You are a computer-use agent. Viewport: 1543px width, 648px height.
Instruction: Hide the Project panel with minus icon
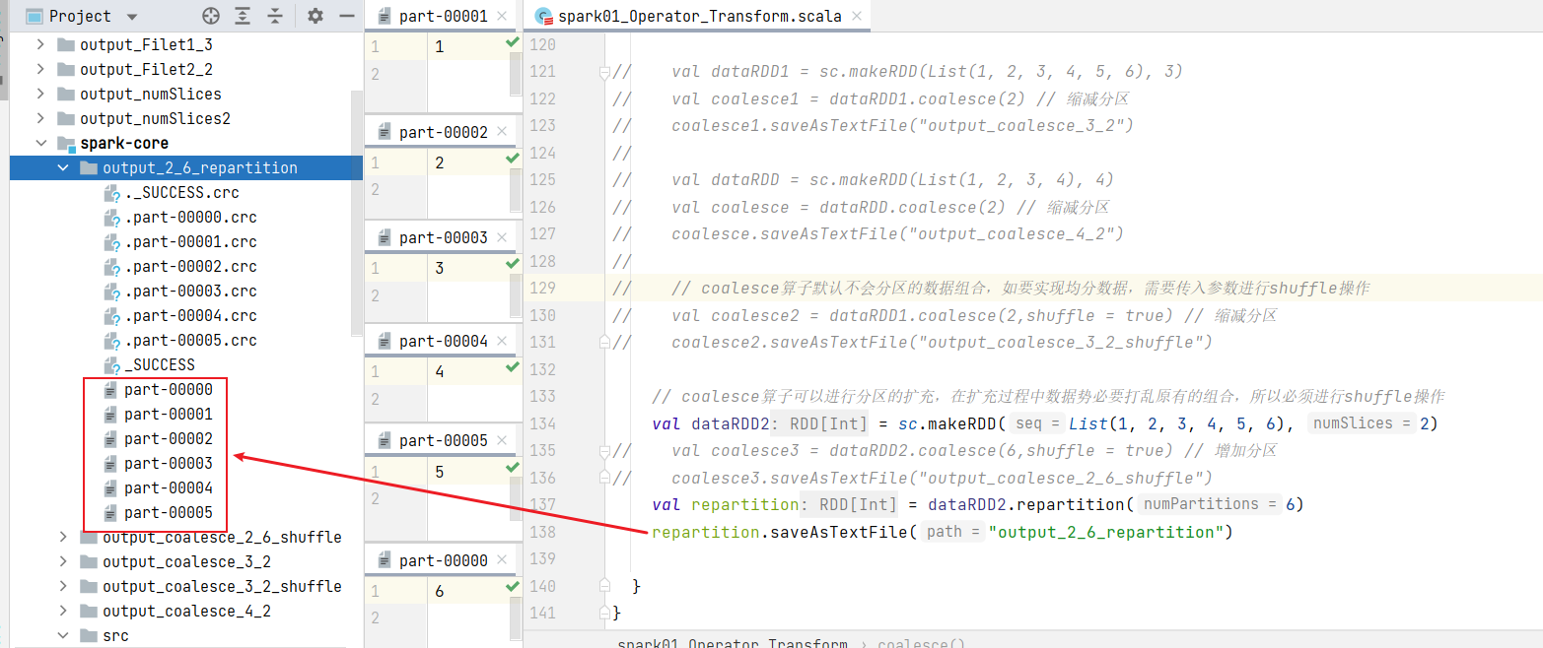(x=346, y=16)
